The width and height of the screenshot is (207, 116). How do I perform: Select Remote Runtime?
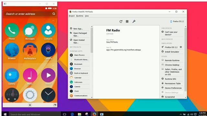point(172,60)
